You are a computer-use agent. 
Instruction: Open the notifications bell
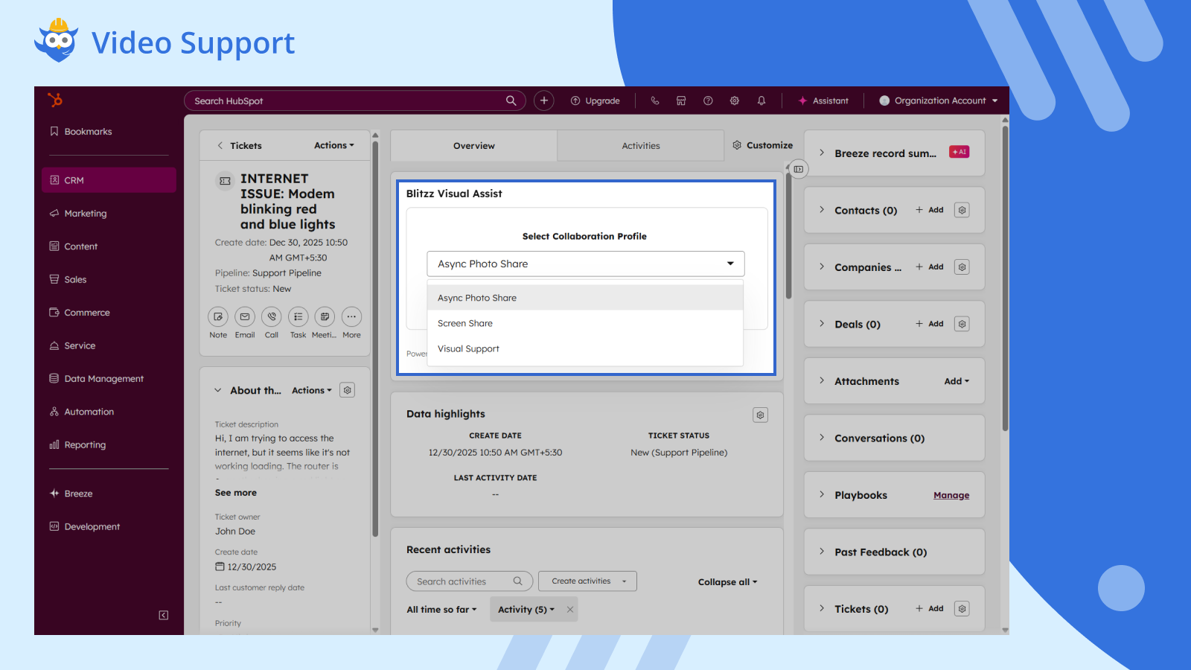[x=761, y=100]
